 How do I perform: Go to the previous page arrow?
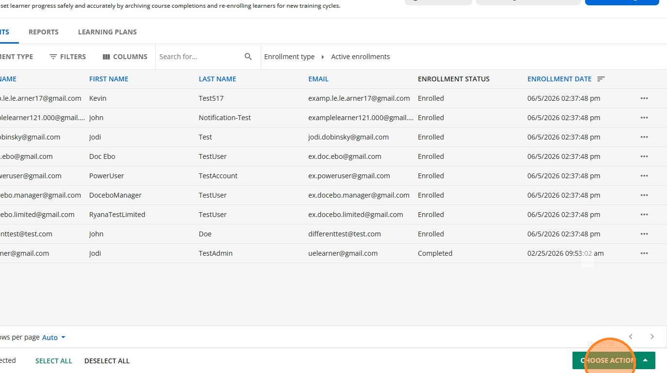click(631, 337)
